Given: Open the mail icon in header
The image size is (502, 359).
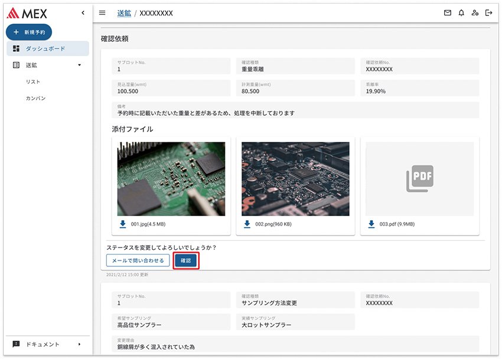Looking at the screenshot, I should (x=448, y=13).
